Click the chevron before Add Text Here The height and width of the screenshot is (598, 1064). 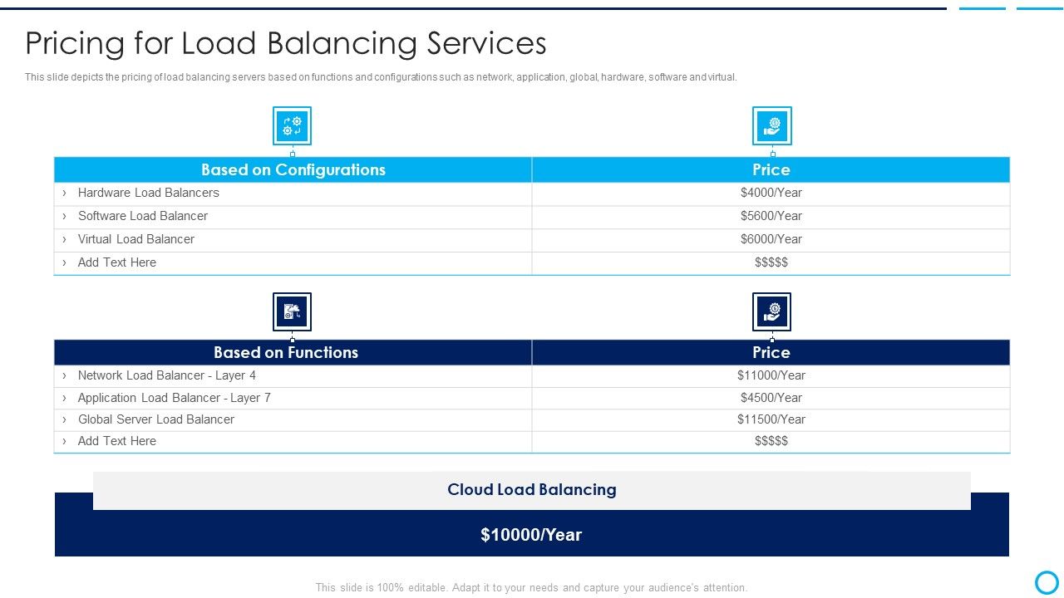(x=66, y=262)
